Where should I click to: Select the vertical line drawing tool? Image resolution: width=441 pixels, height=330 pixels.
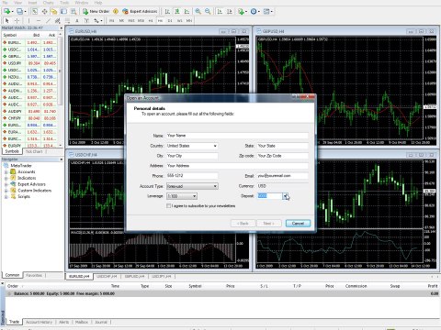pyautogui.click(x=28, y=20)
